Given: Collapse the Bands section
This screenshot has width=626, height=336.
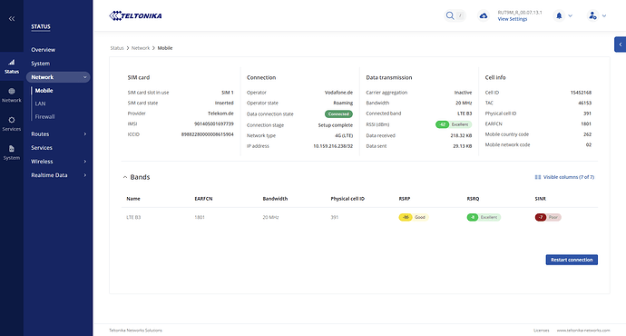Looking at the screenshot, I should 125,177.
